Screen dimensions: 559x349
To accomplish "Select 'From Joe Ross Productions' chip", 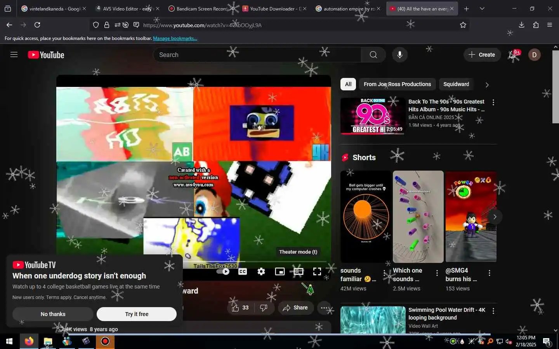I will coord(397,84).
